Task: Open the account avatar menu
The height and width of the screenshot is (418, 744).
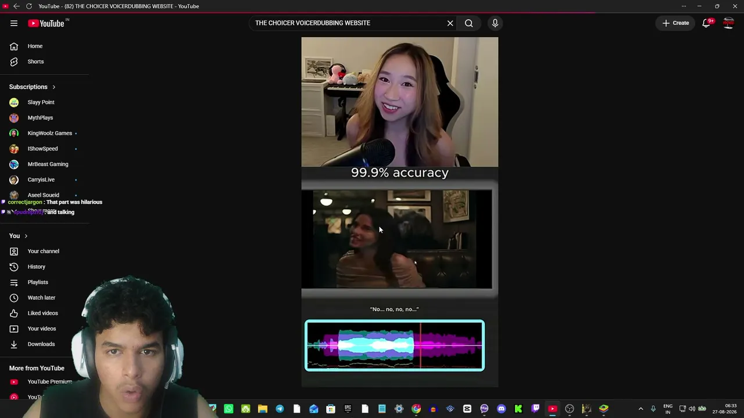Action: pyautogui.click(x=728, y=23)
